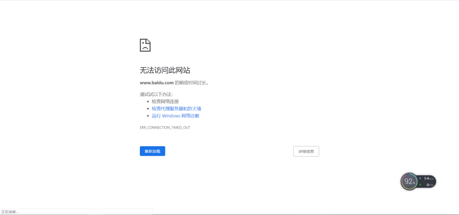
Task: Click the www.baidu.com domain text
Action: point(156,83)
